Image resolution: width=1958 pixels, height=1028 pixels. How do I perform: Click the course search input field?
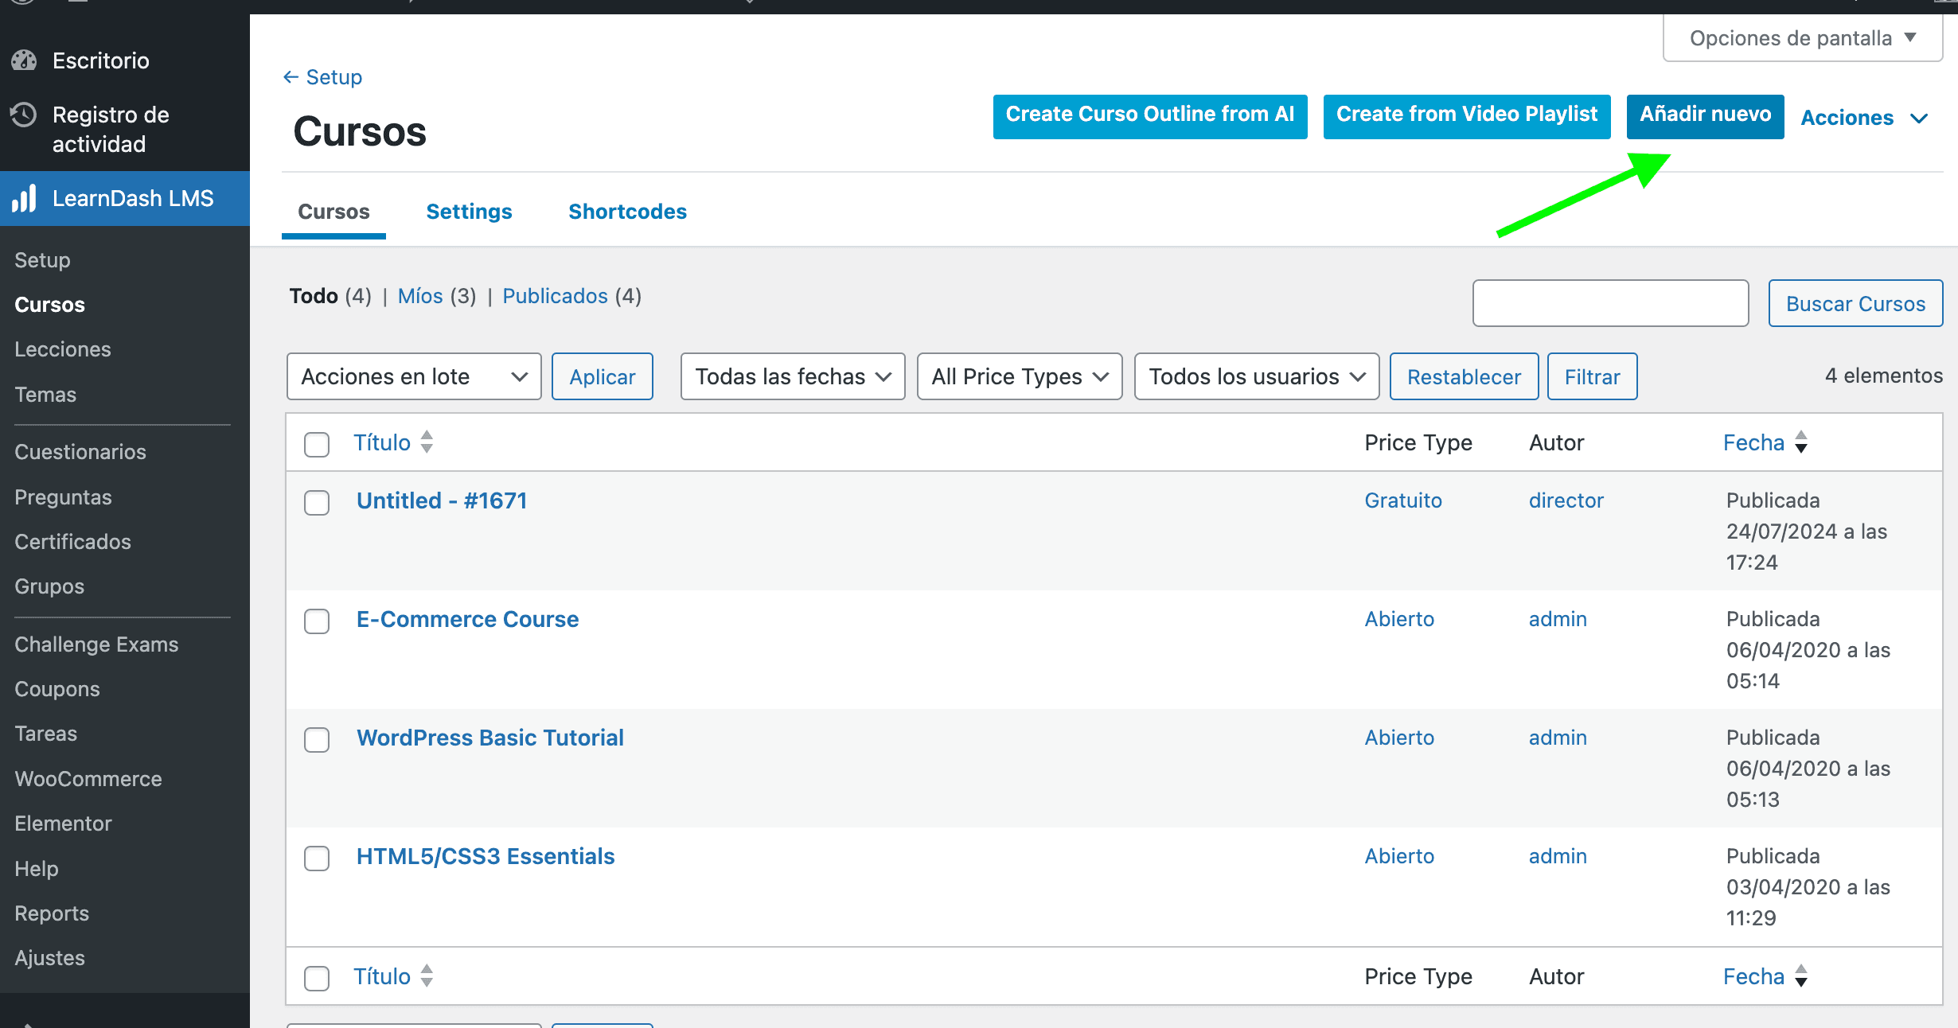[x=1609, y=303]
